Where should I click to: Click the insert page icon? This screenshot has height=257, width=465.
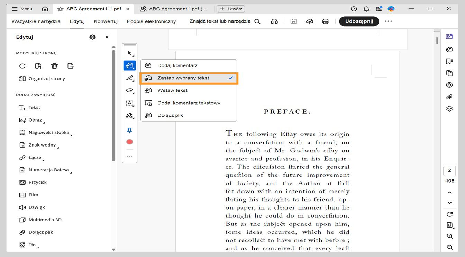coord(38,66)
